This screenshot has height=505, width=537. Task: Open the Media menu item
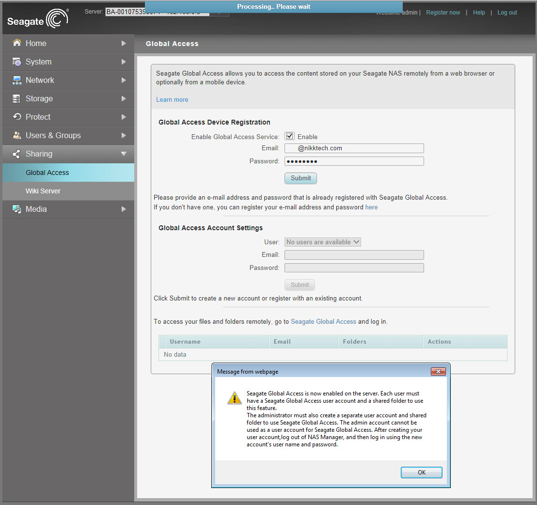click(68, 209)
